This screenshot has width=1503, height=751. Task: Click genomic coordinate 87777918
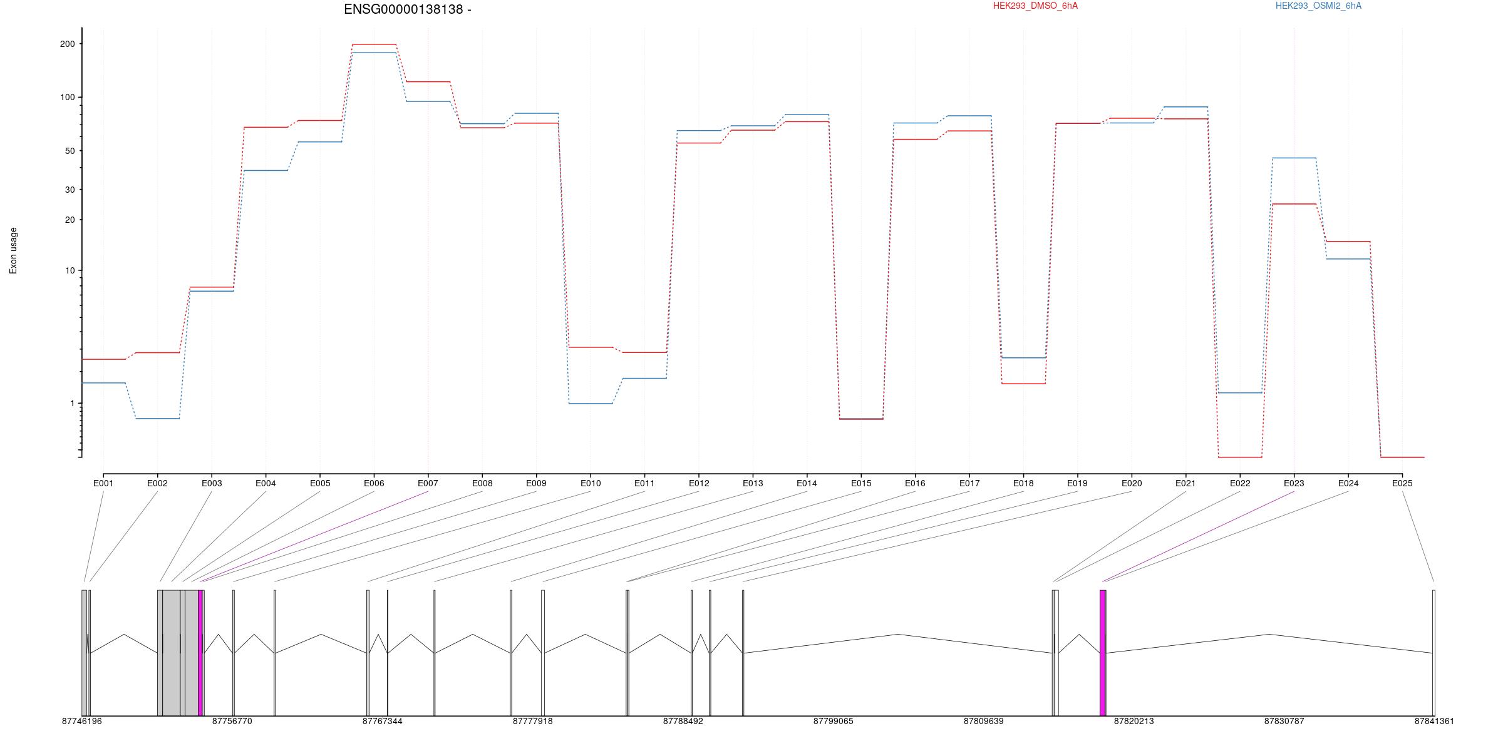click(532, 721)
